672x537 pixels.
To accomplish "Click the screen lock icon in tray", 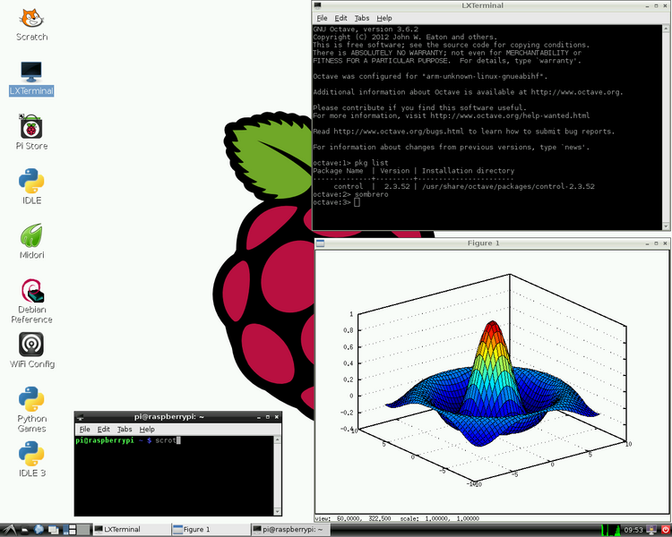I will pos(651,530).
